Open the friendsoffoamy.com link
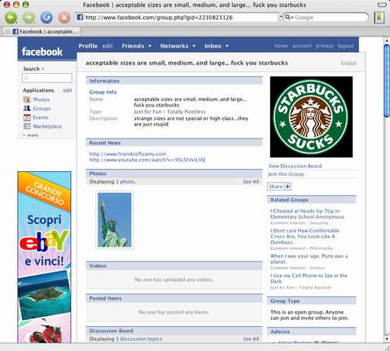390x351 pixels. [x=128, y=154]
